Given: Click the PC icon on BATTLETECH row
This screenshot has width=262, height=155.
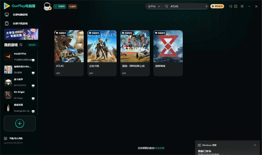Looking at the screenshot, I should [33, 86].
